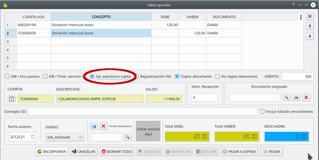Uncheck Op. exenta/no sujeta option
Image resolution: width=319 pixels, height=160 pixels.
click(92, 77)
